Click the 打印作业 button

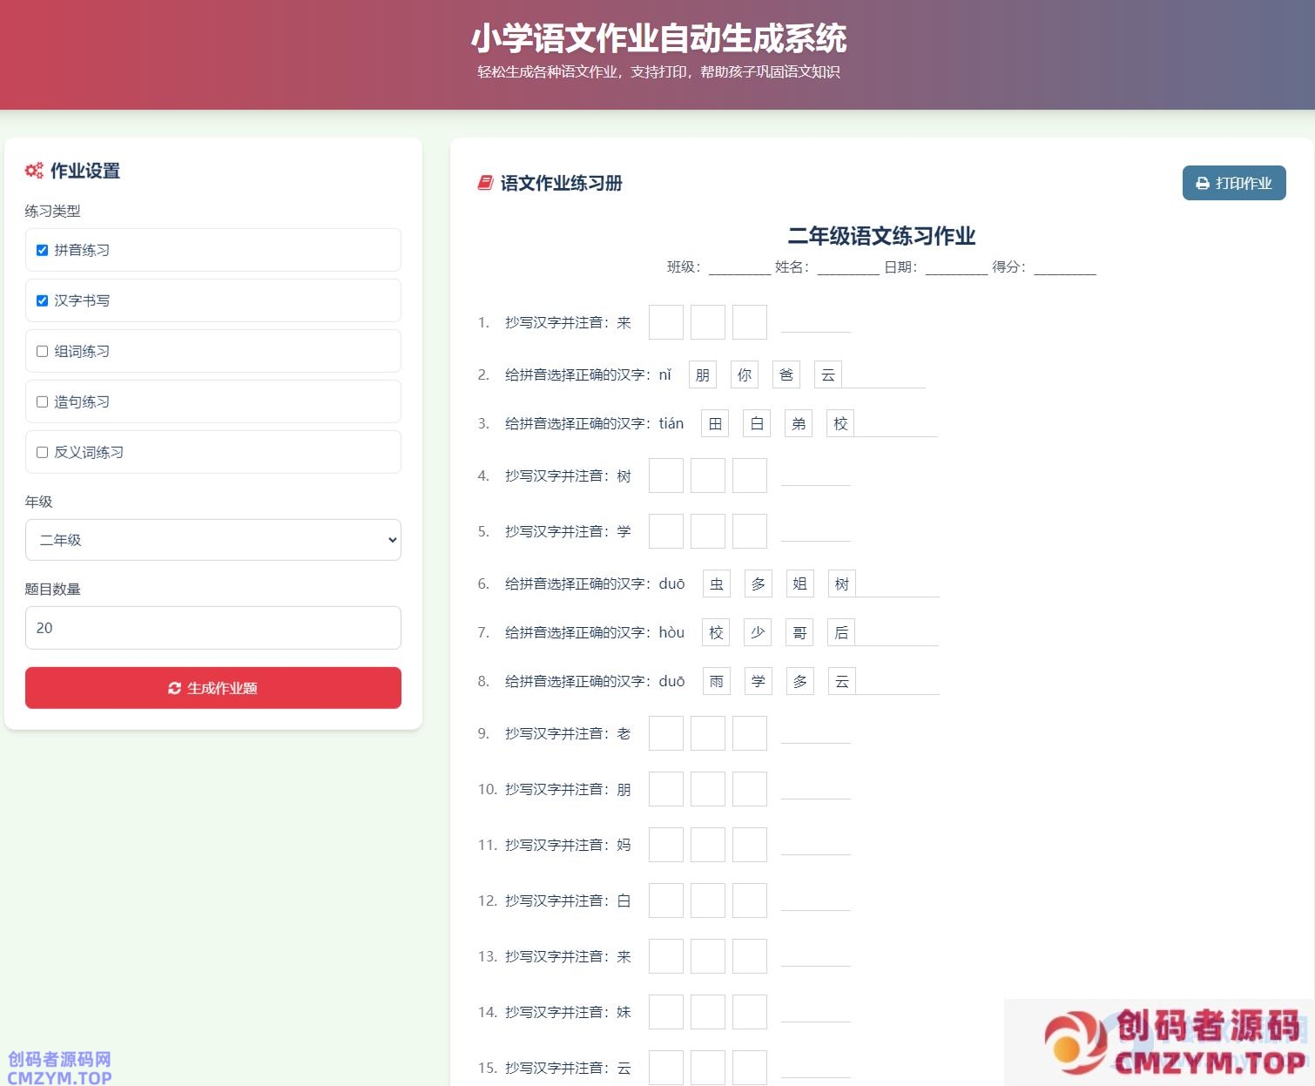(x=1233, y=183)
